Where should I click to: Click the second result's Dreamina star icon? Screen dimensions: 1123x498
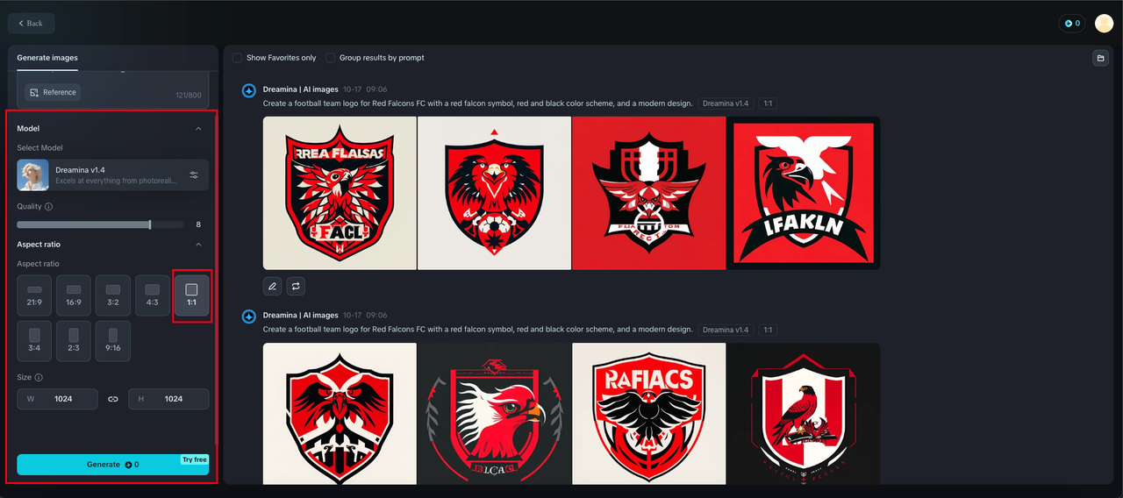(249, 316)
